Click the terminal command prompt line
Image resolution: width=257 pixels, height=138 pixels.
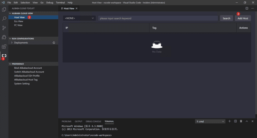coord(87,135)
